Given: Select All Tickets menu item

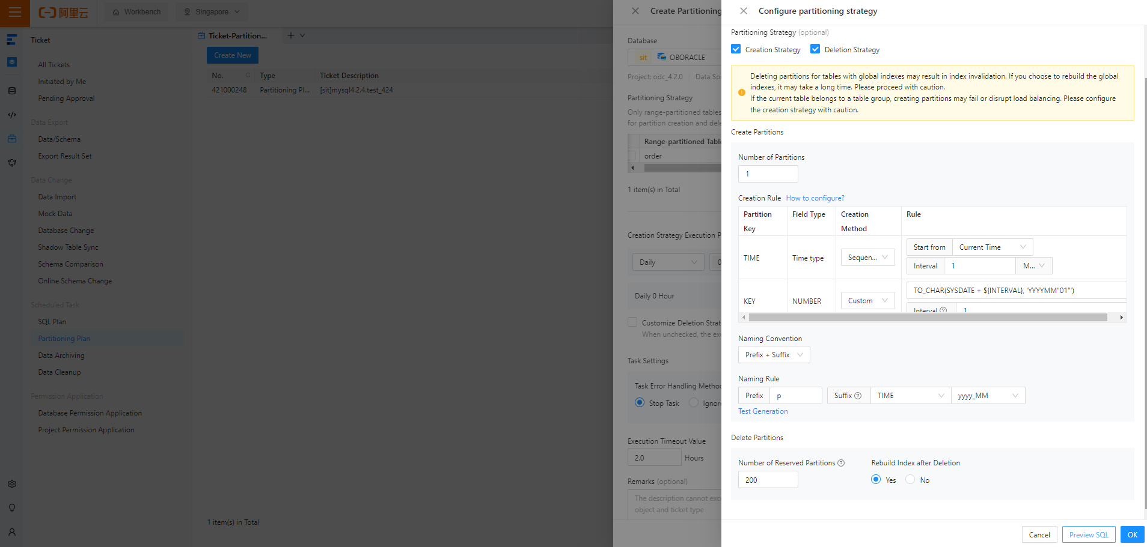Looking at the screenshot, I should tap(54, 65).
